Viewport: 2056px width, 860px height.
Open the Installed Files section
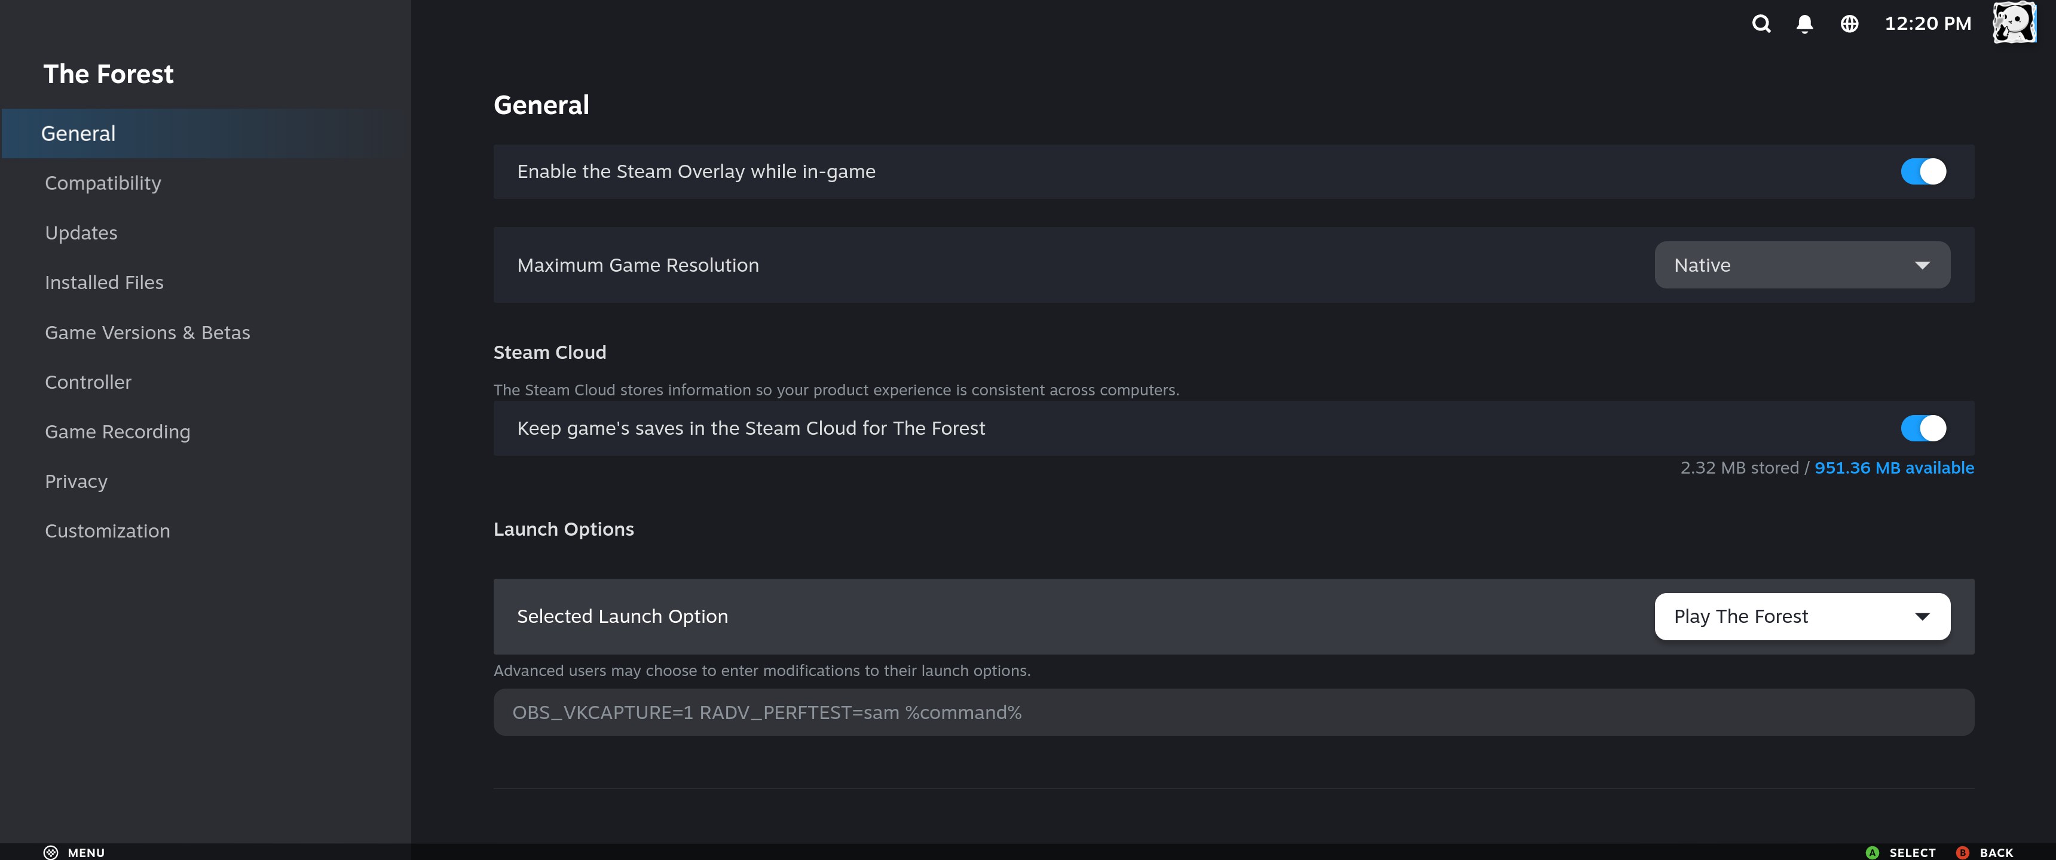[x=104, y=282]
